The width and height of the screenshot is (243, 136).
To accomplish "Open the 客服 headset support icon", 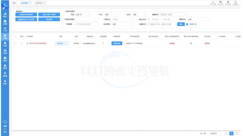I will [5, 124].
